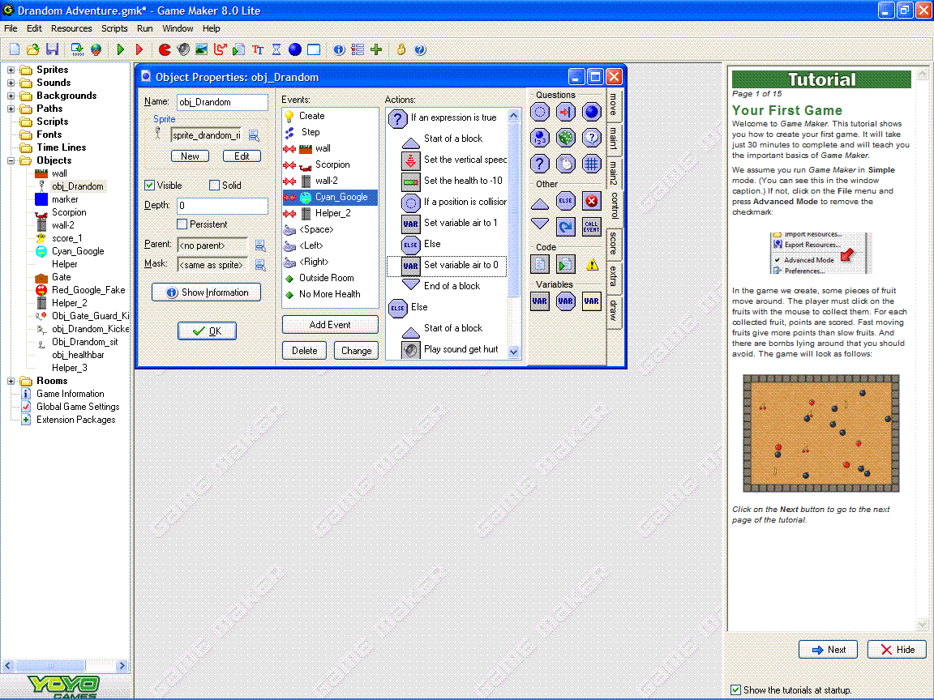Switch to the score actions tab
Screen dimensions: 934x700
(614, 243)
